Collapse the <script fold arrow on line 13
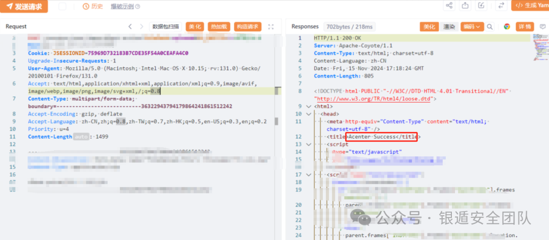This screenshot has height=240, width=549. point(308,144)
